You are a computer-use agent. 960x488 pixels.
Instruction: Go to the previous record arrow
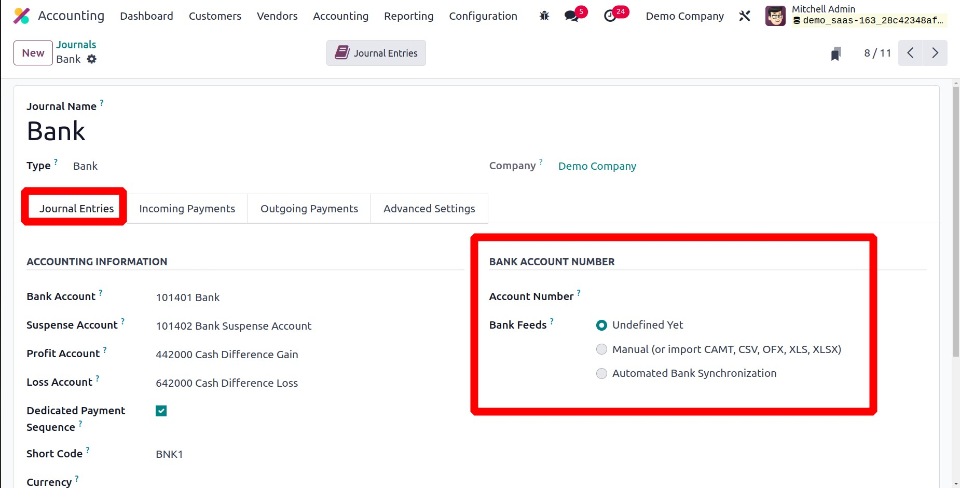click(910, 53)
